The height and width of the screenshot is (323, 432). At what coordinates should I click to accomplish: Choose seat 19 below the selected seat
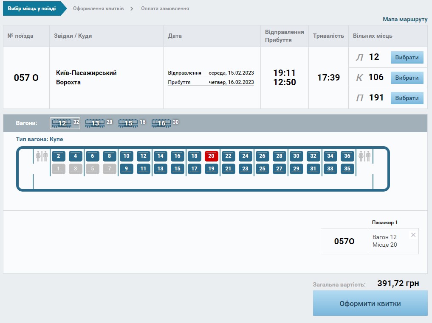click(x=211, y=169)
